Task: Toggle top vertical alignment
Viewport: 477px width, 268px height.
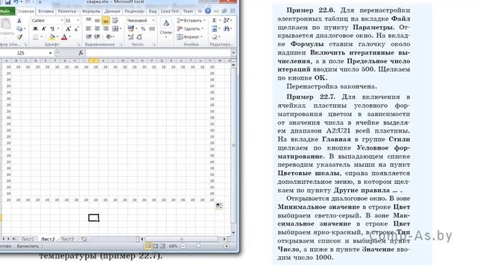Action: (89, 20)
